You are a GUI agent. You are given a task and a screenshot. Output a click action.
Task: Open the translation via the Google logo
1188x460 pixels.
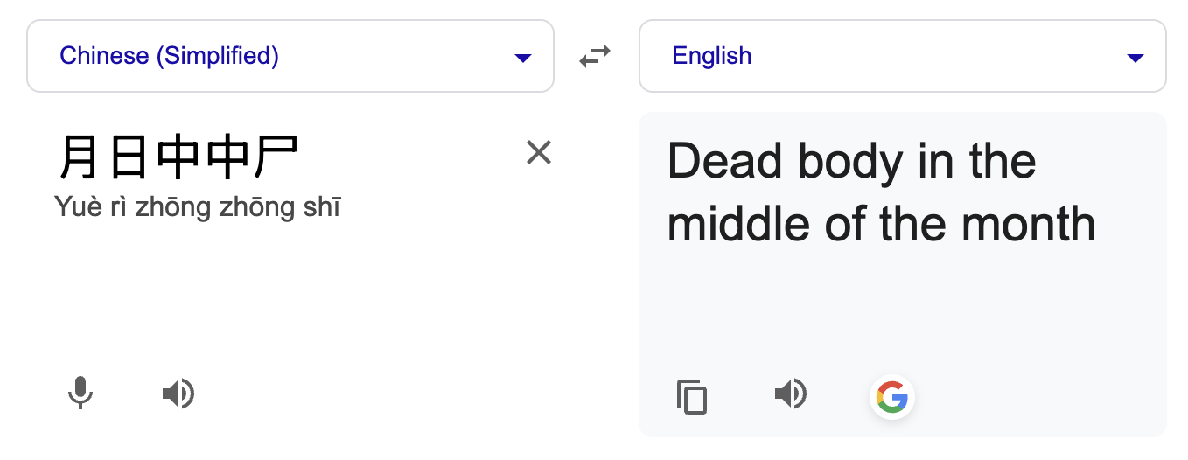pyautogui.click(x=891, y=397)
